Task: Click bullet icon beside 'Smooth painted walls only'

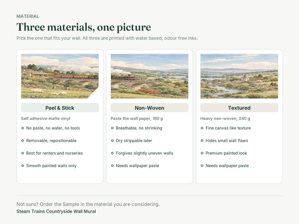Action: tap(23, 166)
